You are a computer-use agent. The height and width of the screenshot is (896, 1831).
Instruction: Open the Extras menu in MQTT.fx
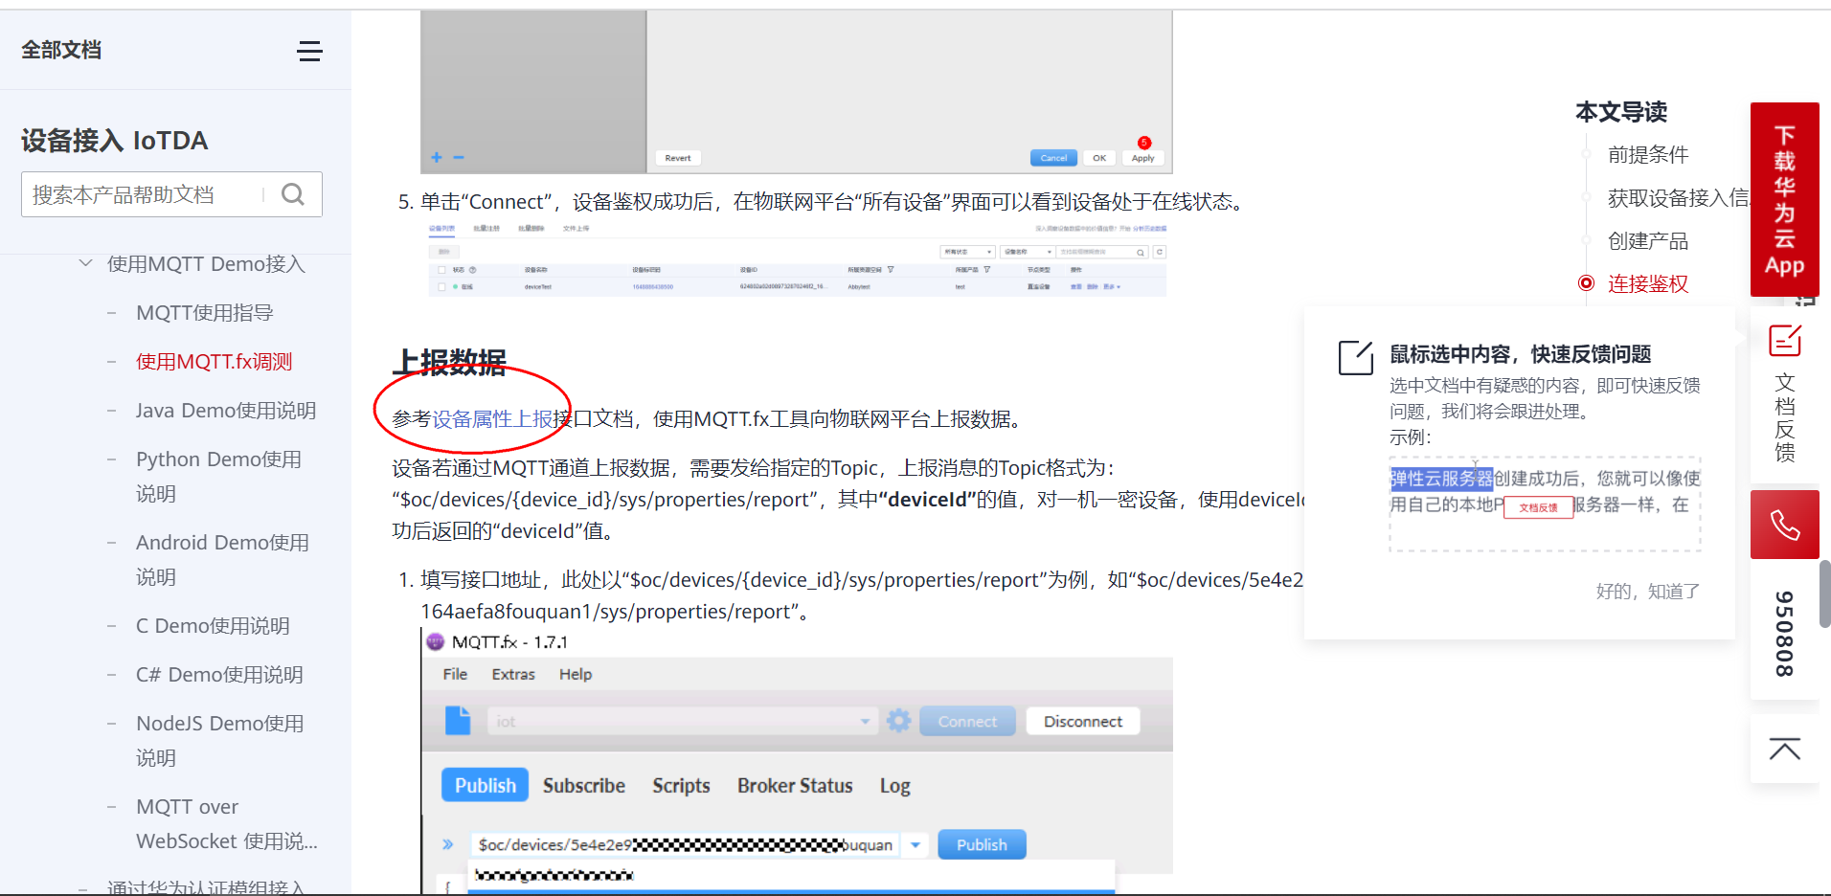pos(513,674)
